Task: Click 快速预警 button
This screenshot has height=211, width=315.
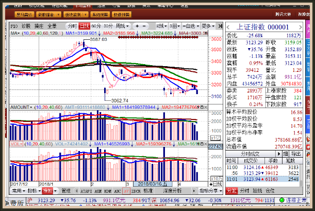Action: coord(122,14)
